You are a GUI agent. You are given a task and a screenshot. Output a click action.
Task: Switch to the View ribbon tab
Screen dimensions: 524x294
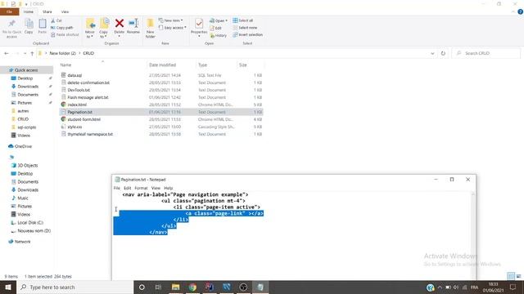(65, 11)
